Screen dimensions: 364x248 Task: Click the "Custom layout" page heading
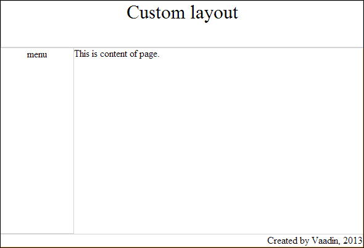182,13
